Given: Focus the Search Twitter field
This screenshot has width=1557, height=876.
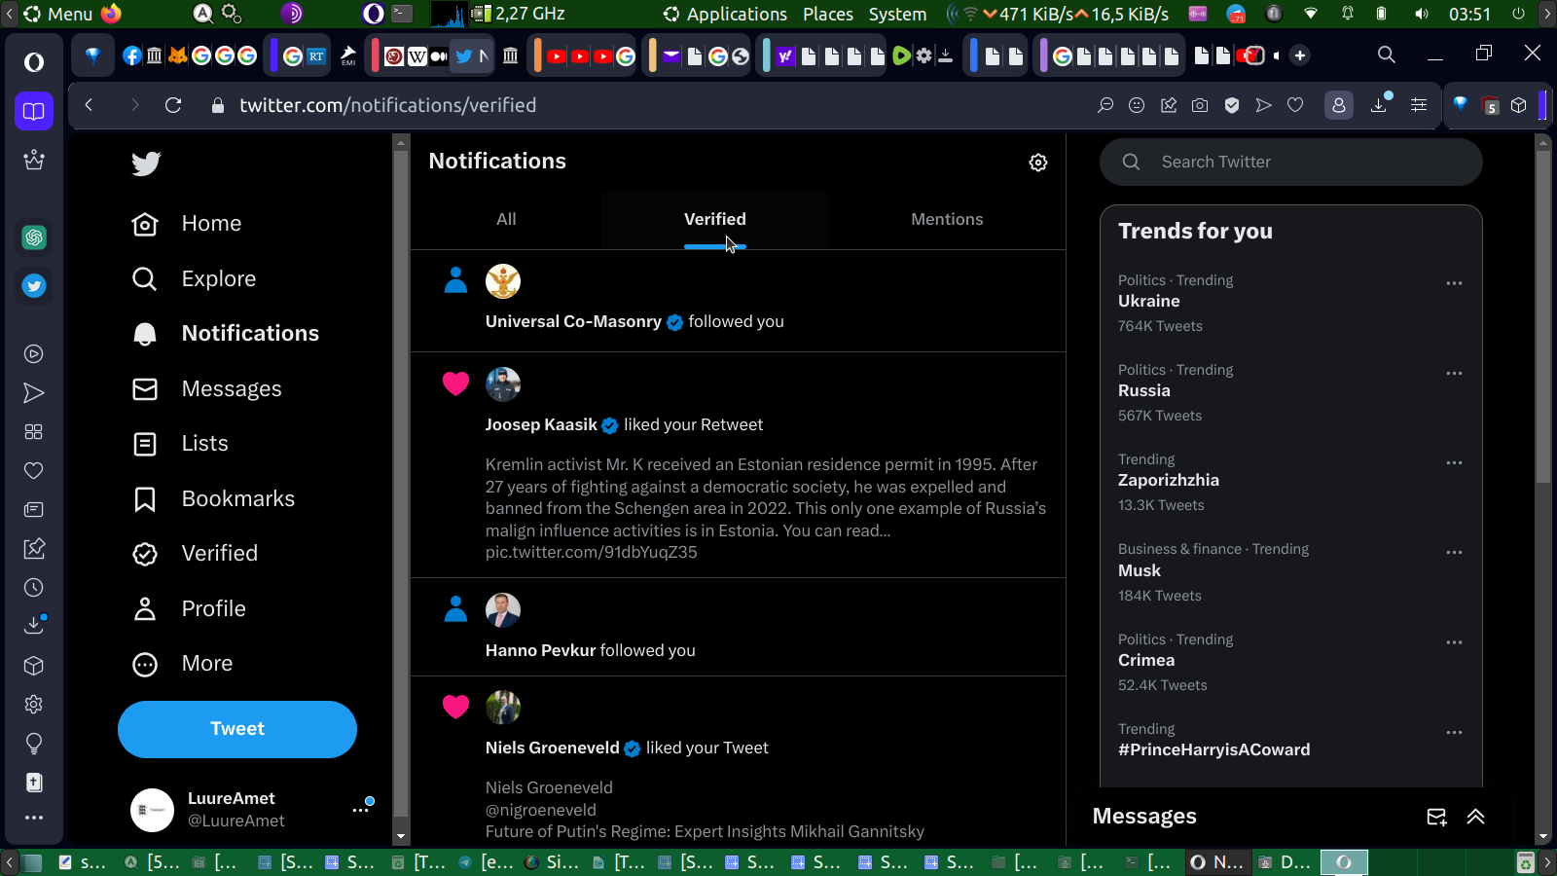Looking at the screenshot, I should pyautogui.click(x=1291, y=163).
